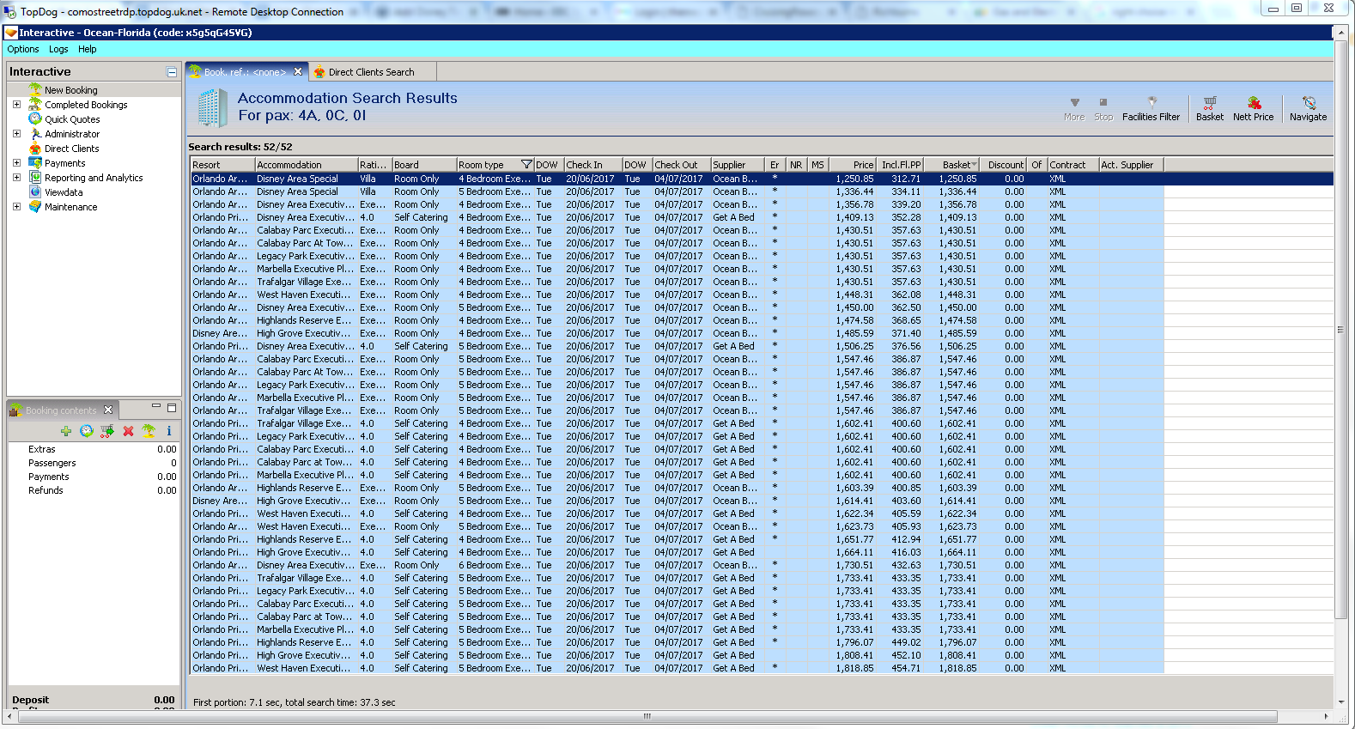1355x729 pixels.
Task: Sort by the Discount column header
Action: point(1004,165)
